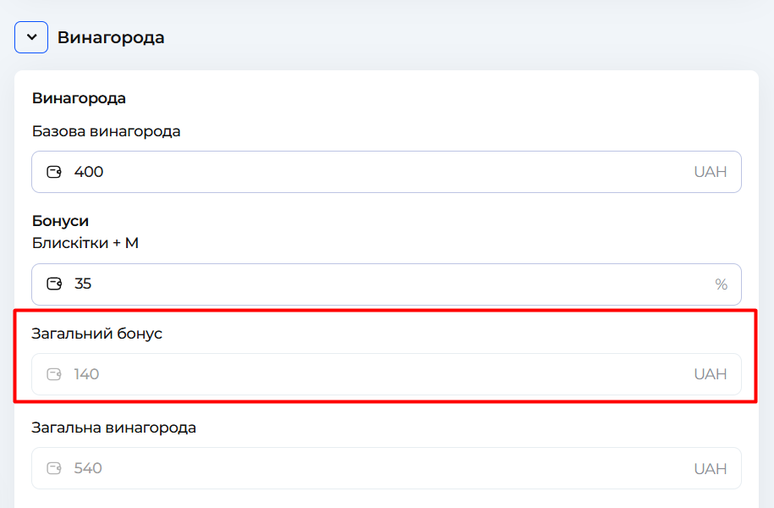
Task: Click wallet icon in Загальний бонус field
Action: (54, 373)
